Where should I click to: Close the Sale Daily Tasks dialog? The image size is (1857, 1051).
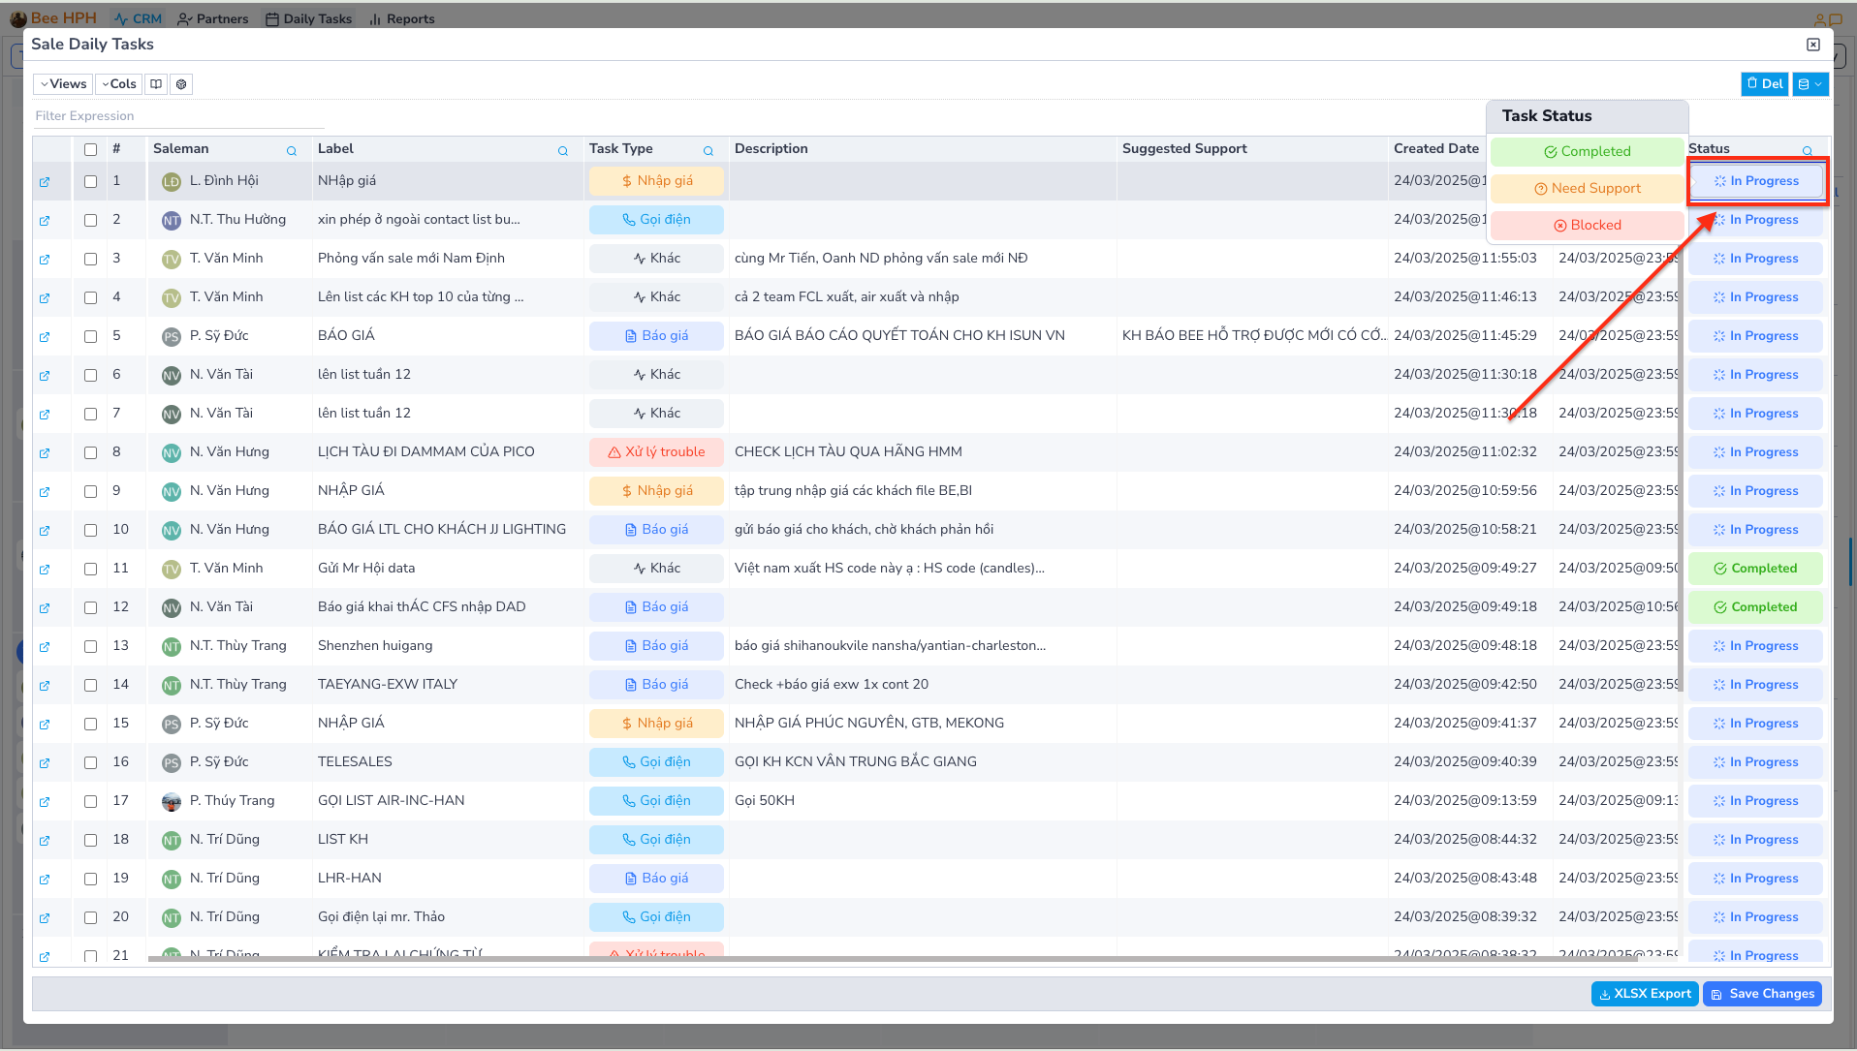point(1812,45)
